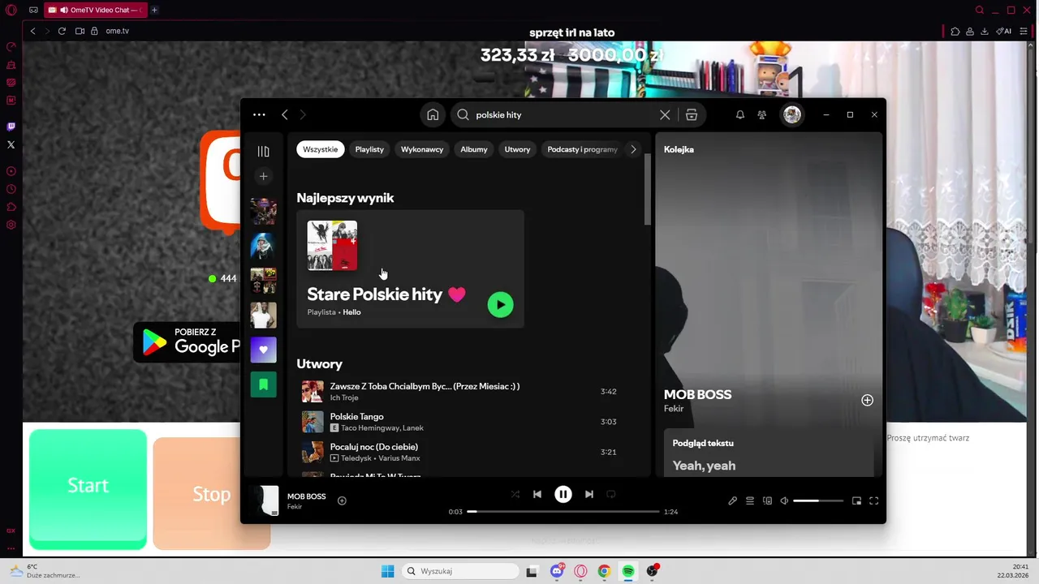The height and width of the screenshot is (584, 1039).
Task: Open the Spotify three-dots menu
Action: coord(259,115)
